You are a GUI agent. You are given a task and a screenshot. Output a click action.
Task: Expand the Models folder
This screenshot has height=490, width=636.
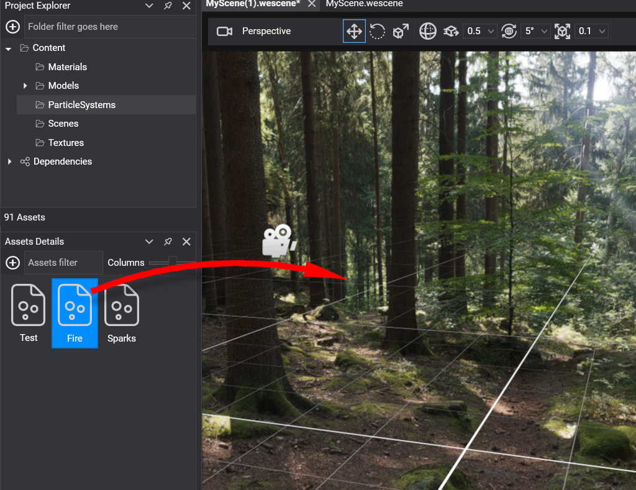click(25, 86)
